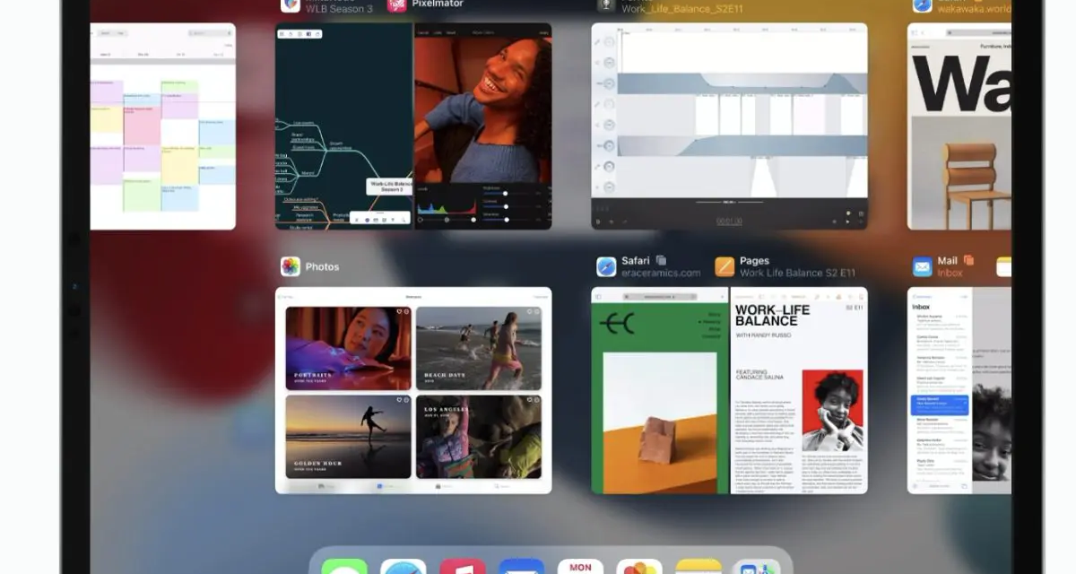
Task: Tap Done in the Pixelmator editing preview
Action: click(x=543, y=32)
